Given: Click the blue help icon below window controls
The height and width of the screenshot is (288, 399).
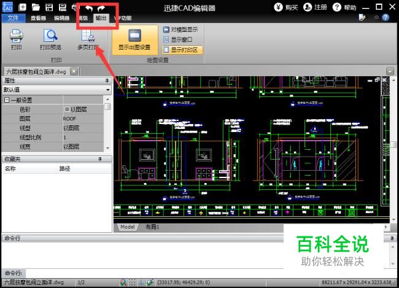Looking at the screenshot, I should click(x=385, y=17).
